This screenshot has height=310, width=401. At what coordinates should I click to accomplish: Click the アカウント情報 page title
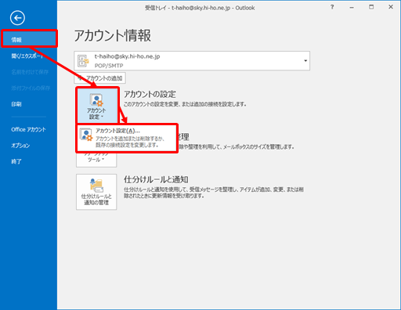click(113, 35)
